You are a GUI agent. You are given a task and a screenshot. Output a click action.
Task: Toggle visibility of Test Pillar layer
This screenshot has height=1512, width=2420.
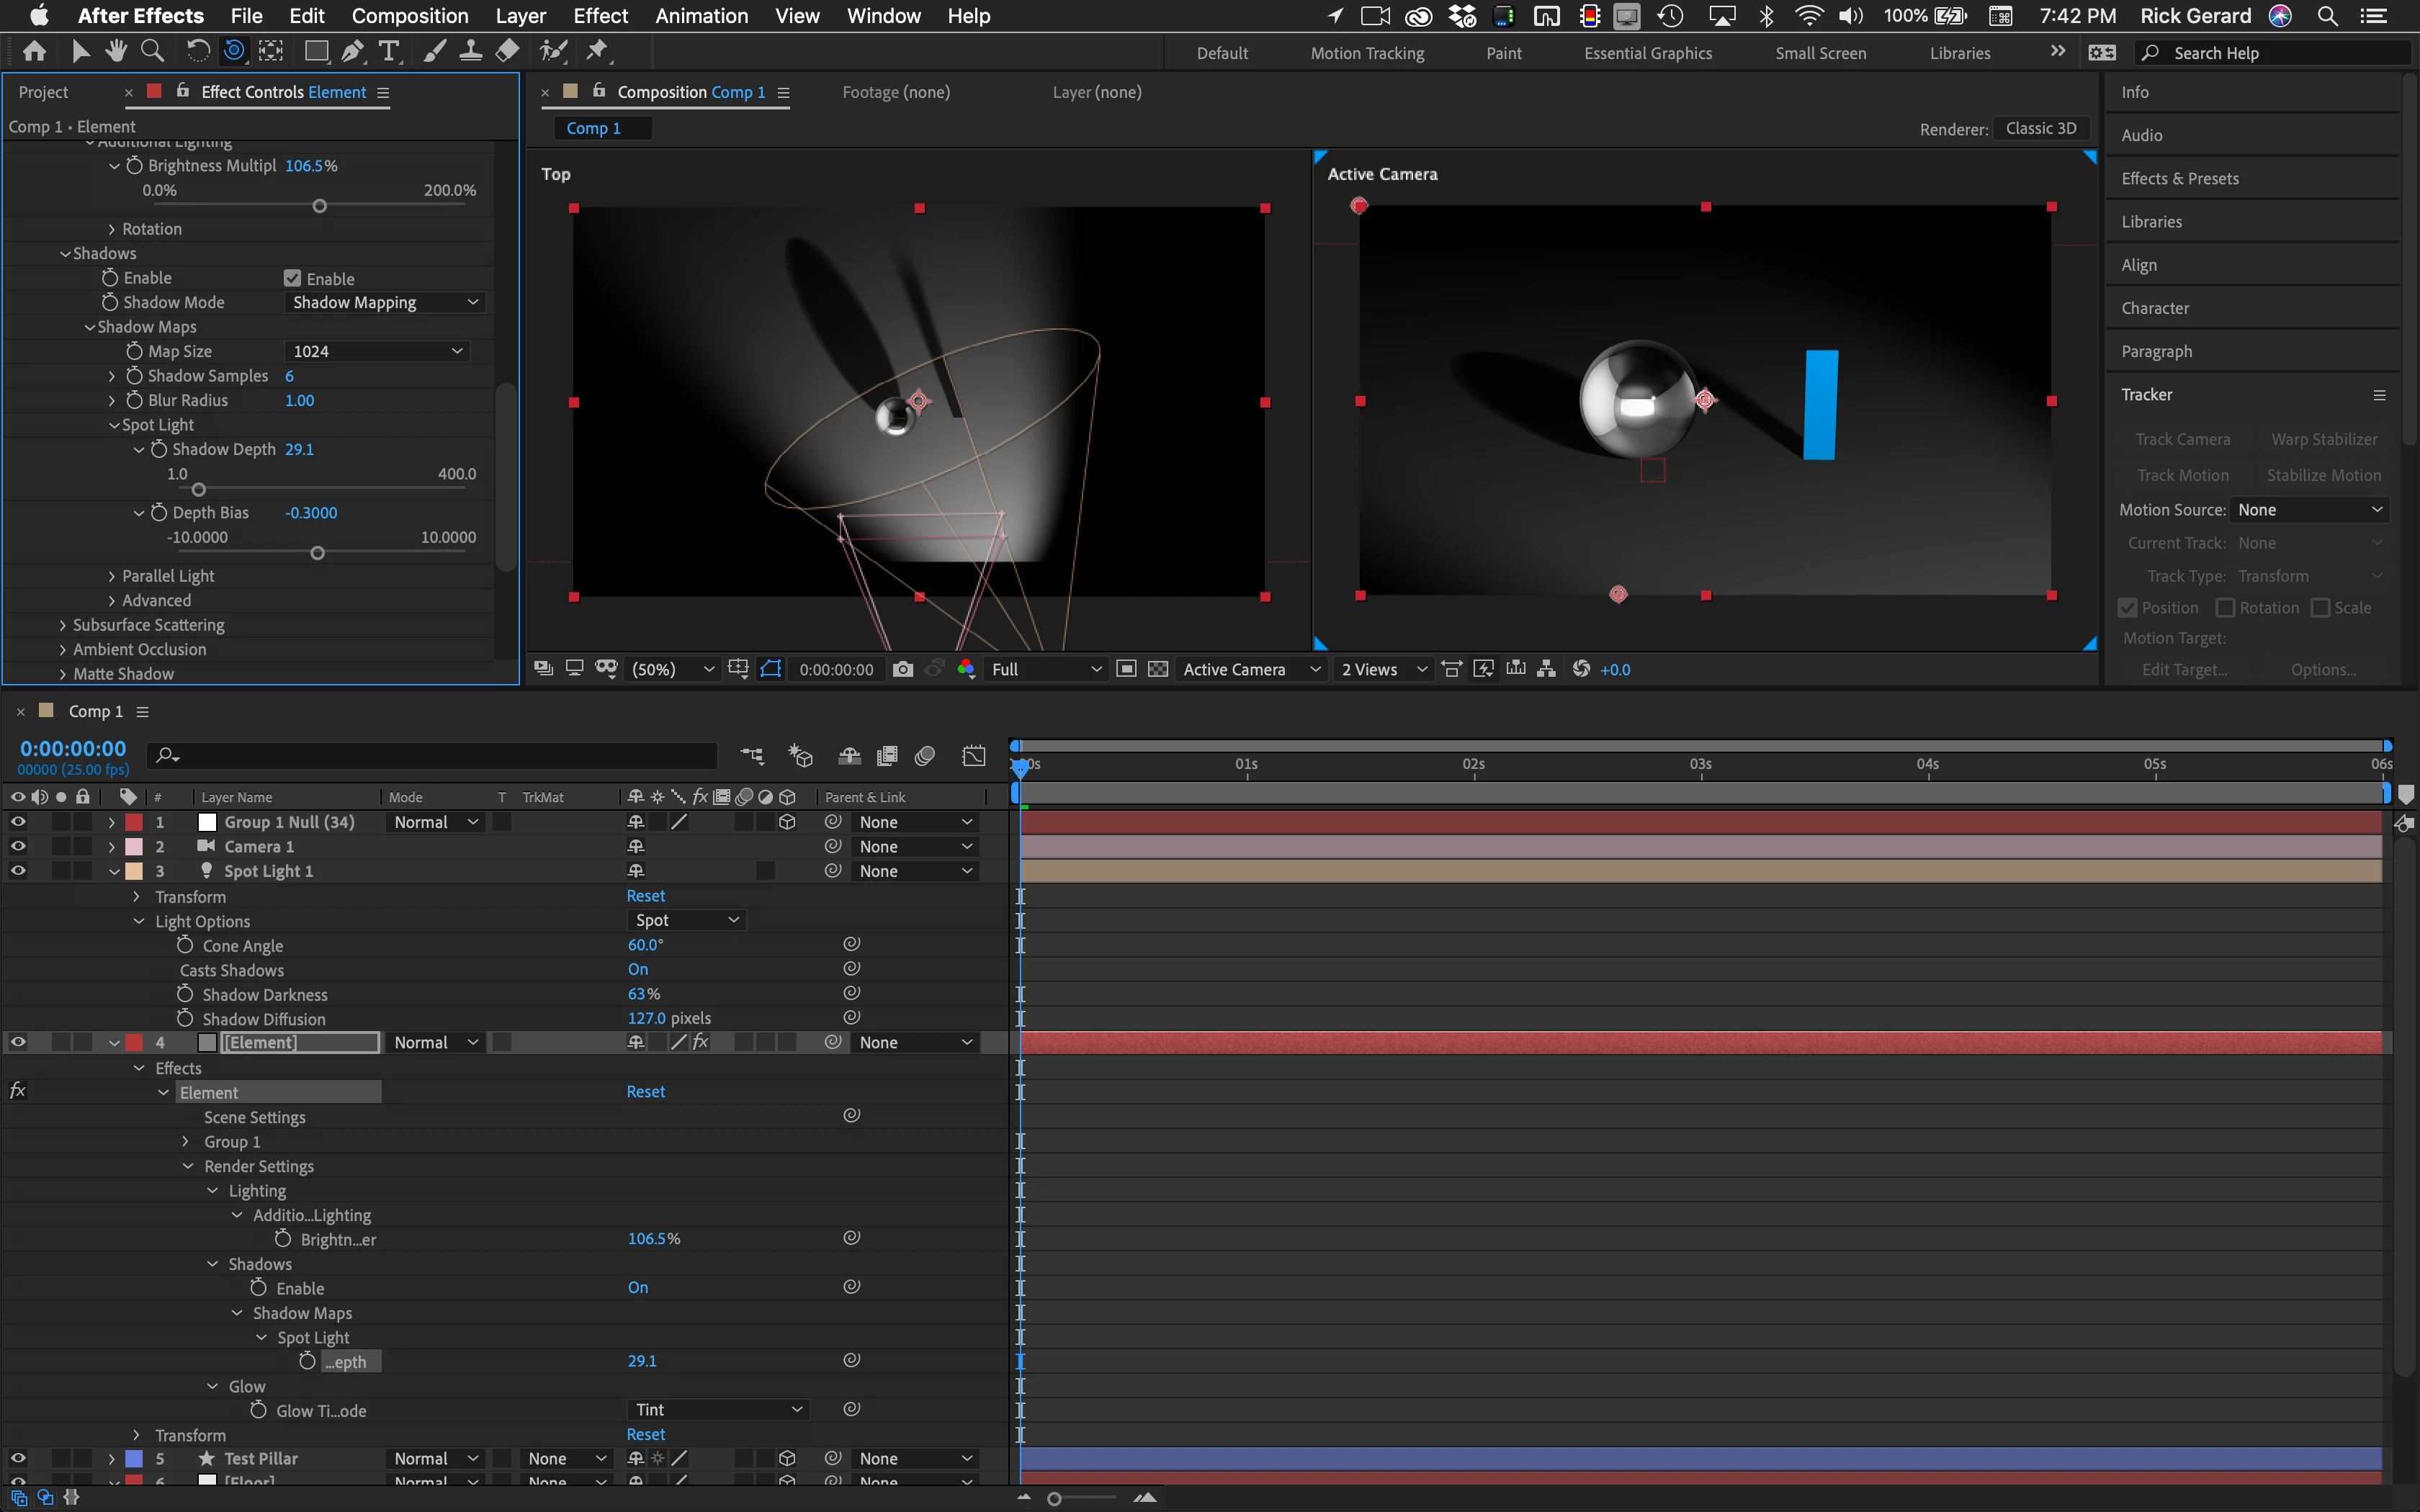[18, 1458]
